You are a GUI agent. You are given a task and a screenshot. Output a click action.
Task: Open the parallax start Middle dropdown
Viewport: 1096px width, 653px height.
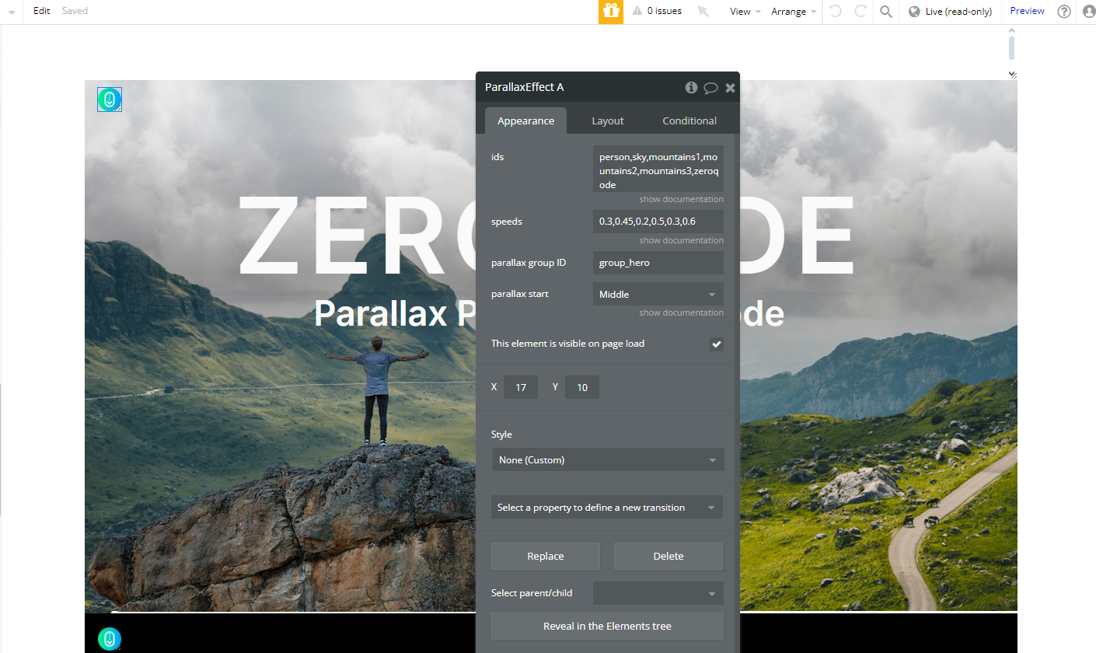[x=658, y=295]
